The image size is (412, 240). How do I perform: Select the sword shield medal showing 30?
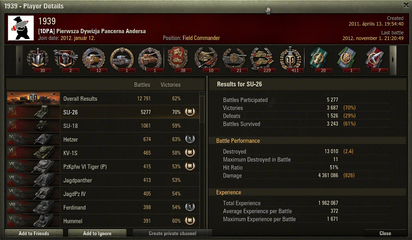pyautogui.click(x=38, y=60)
